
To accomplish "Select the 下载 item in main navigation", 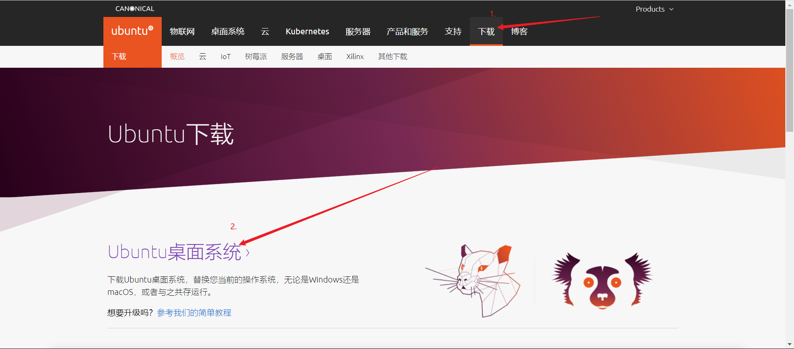I will [486, 31].
